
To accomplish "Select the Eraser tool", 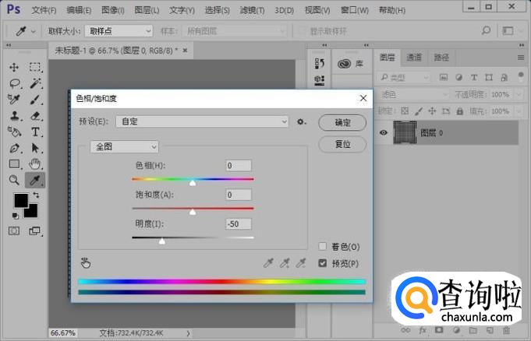I will [36, 115].
